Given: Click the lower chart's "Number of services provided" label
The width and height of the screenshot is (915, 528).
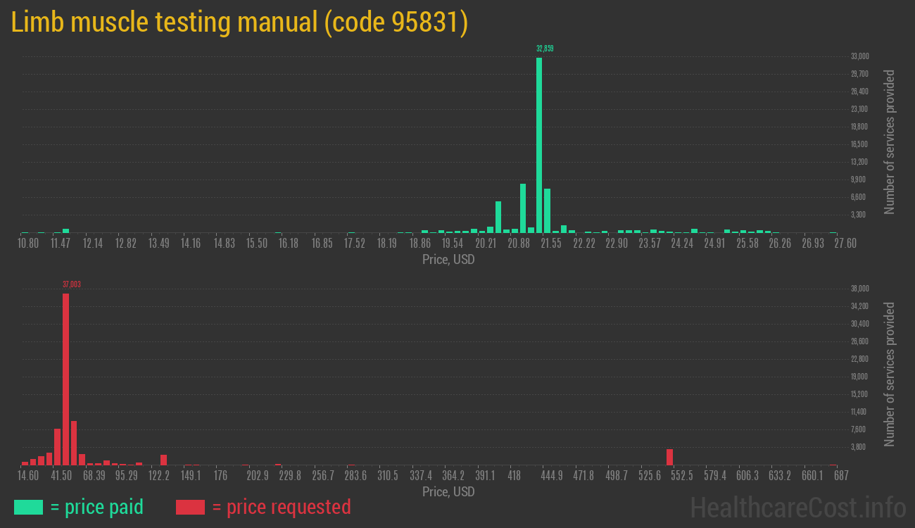Looking at the screenshot, I should point(890,374).
